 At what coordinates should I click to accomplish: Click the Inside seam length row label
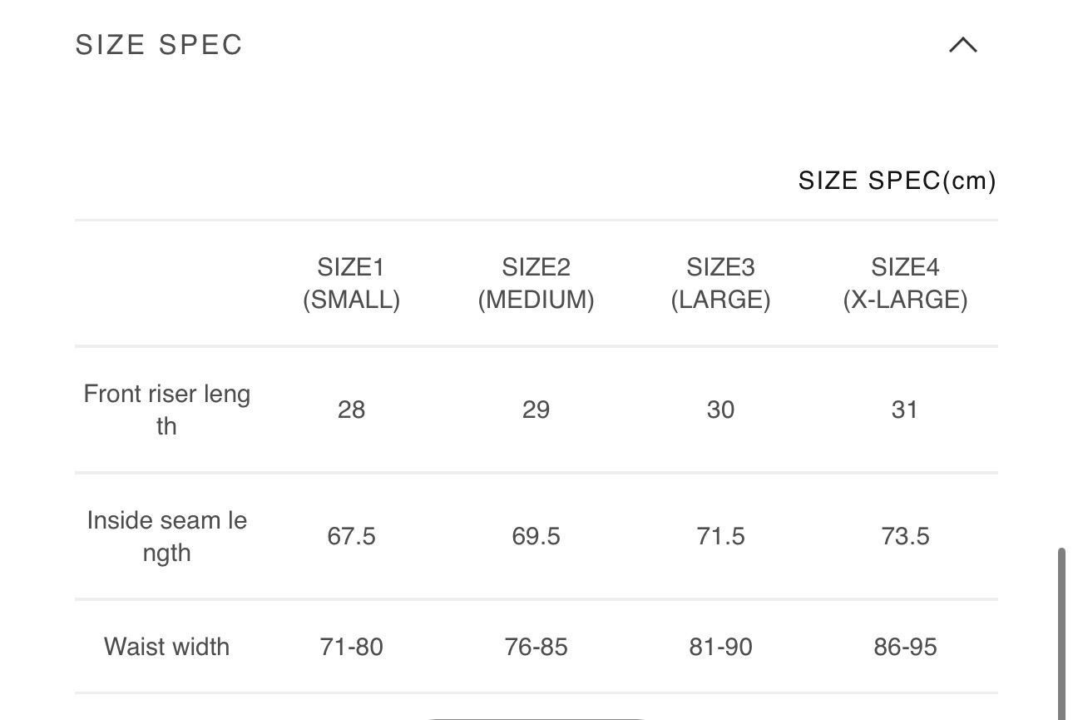click(x=166, y=536)
